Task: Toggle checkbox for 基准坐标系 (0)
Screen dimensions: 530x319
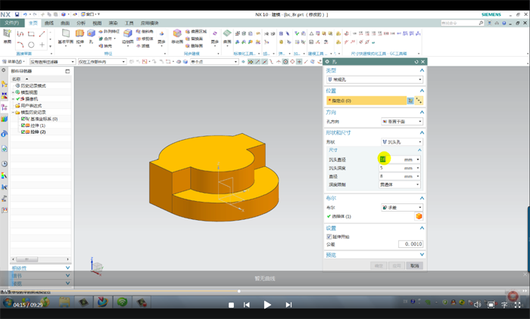Action: point(24,119)
